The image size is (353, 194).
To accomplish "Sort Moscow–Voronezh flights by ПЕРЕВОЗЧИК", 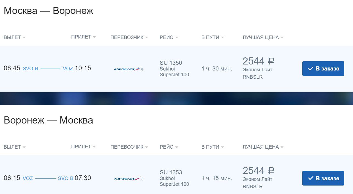I will coord(129,37).
